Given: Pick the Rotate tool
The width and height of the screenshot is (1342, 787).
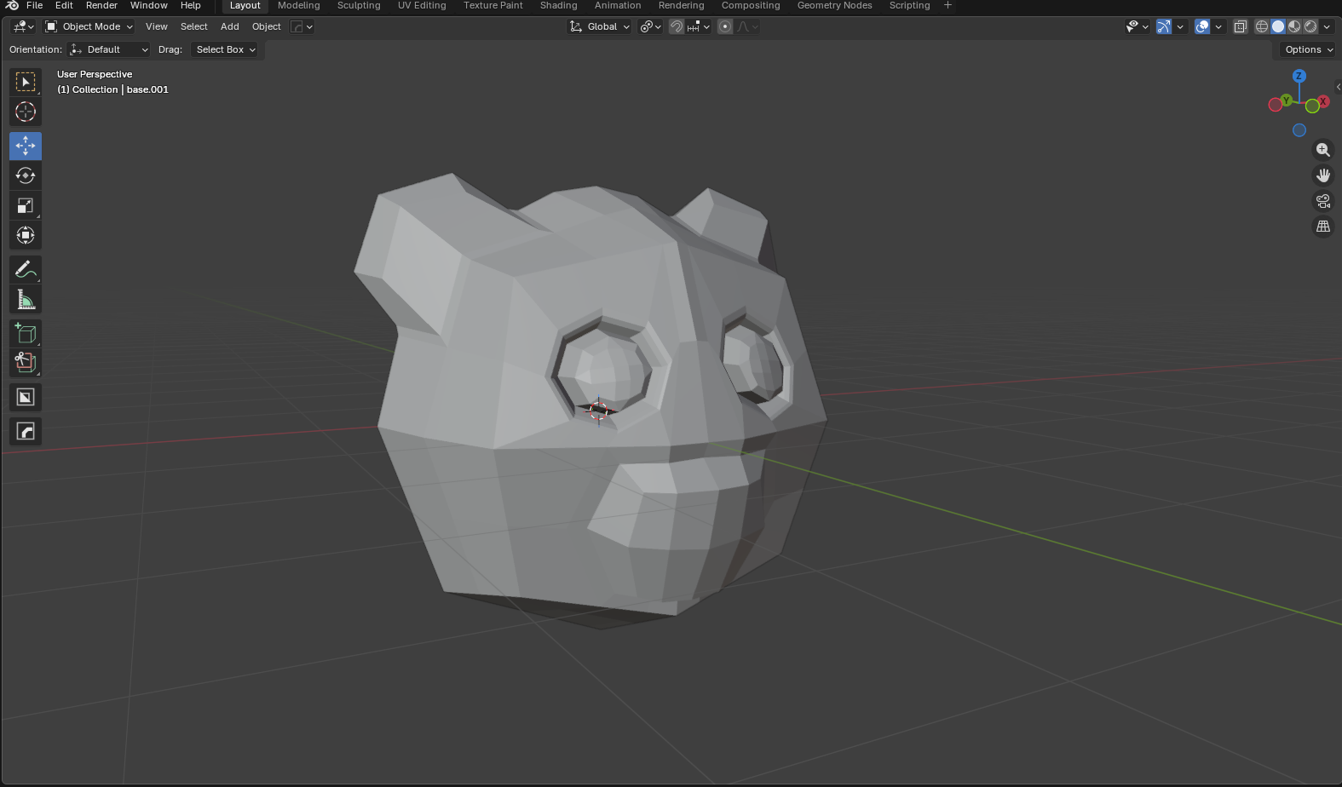Looking at the screenshot, I should pyautogui.click(x=26, y=175).
